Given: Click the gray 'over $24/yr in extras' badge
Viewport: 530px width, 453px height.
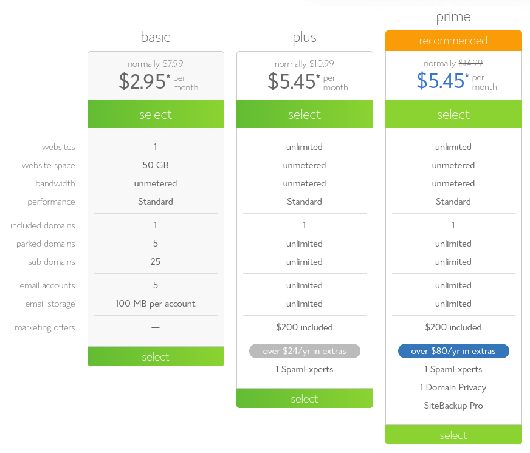Looking at the screenshot, I should [x=305, y=351].
